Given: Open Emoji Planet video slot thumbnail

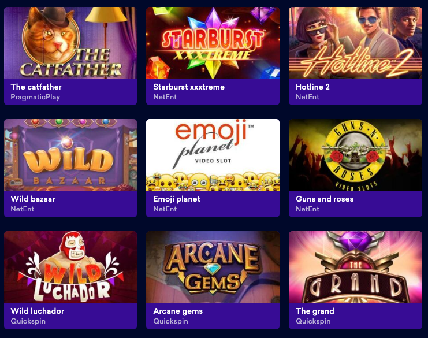Looking at the screenshot, I should click(x=213, y=155).
